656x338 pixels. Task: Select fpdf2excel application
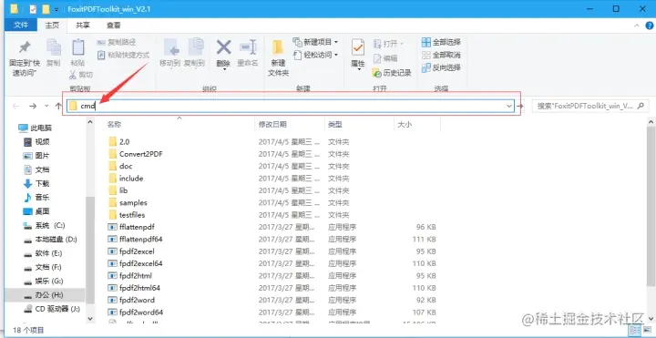pos(131,251)
